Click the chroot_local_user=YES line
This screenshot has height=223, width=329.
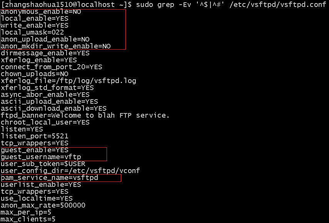click(45, 122)
